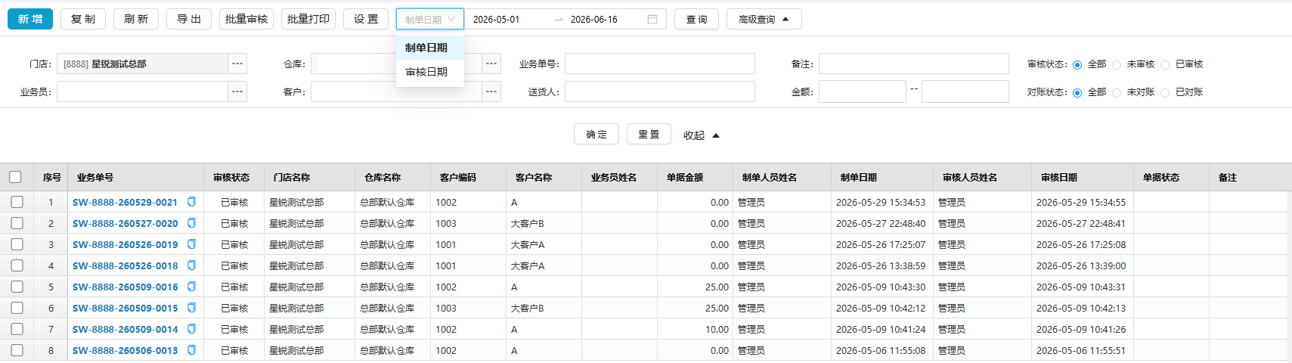Image resolution: width=1292 pixels, height=363 pixels.
Task: Open order link SW-8888-260529-0021
Action: pyautogui.click(x=125, y=202)
